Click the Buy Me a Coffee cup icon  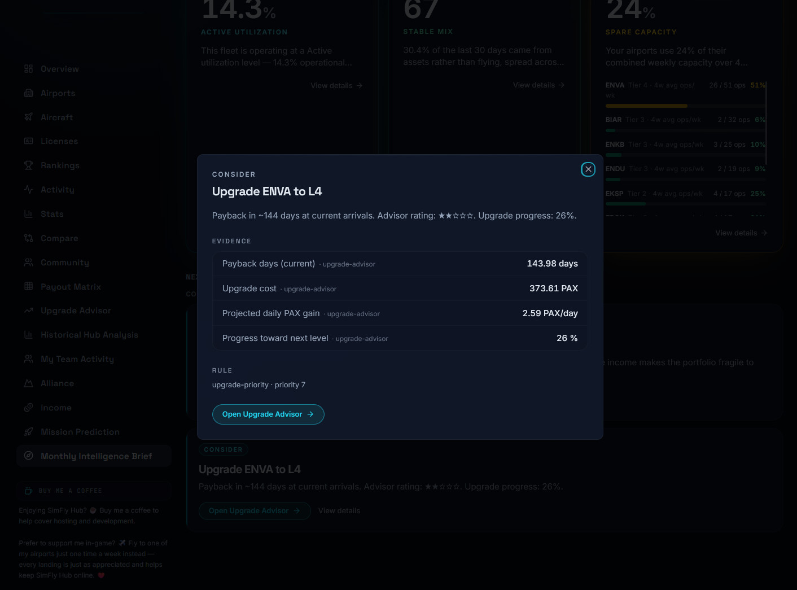click(29, 491)
